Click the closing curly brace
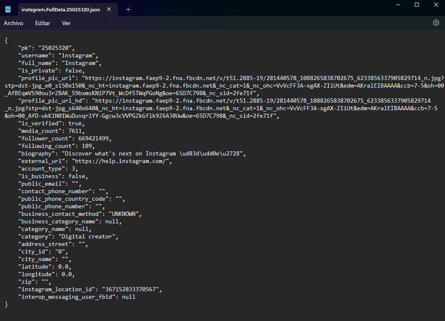This screenshot has width=445, height=321. (x=6, y=305)
